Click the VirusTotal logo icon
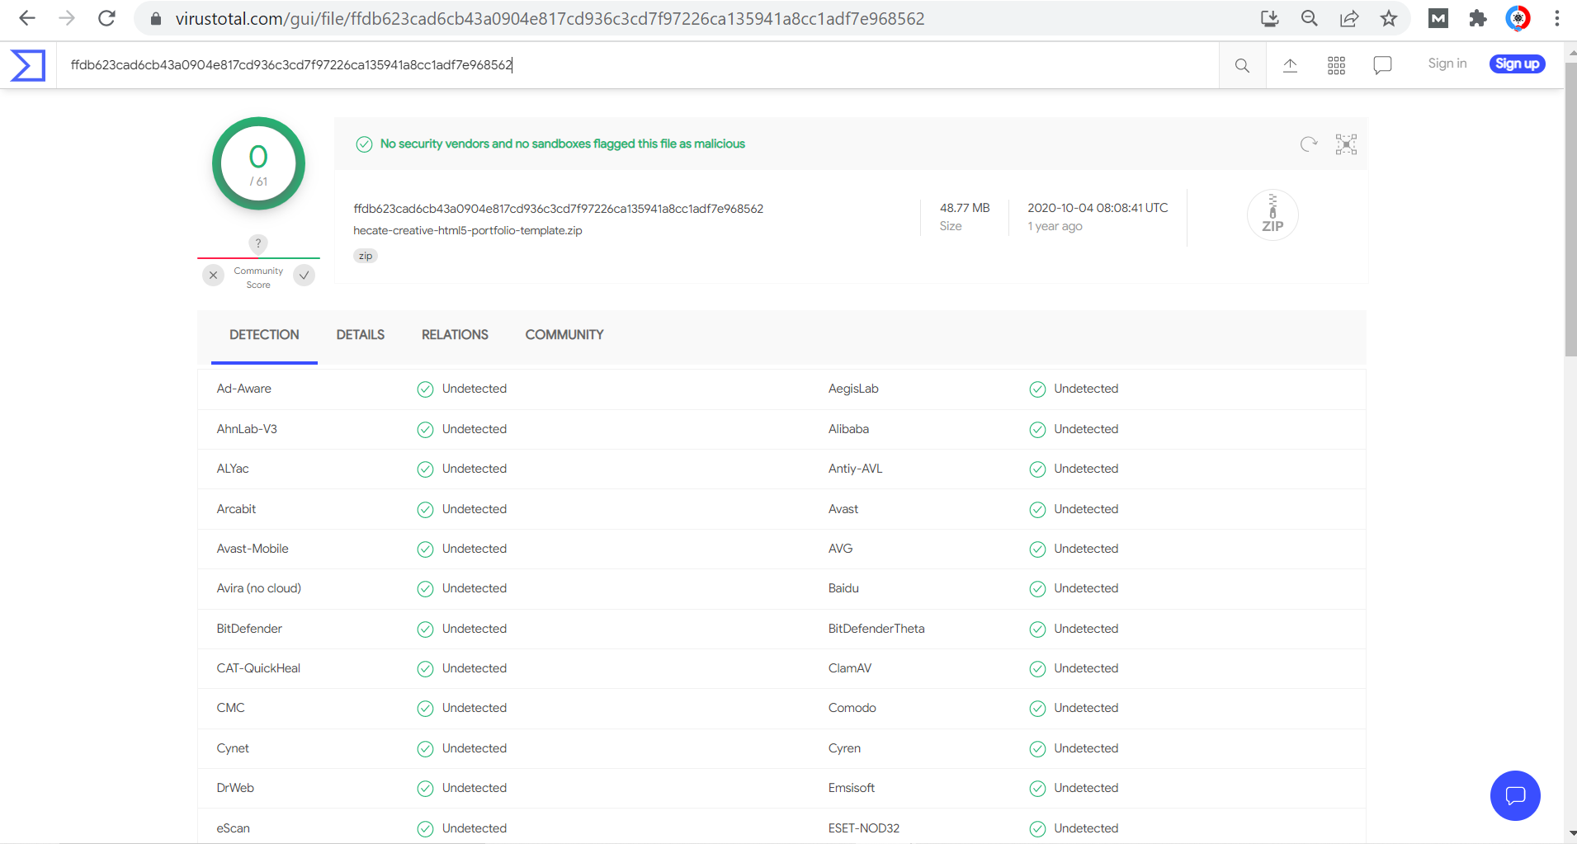The height and width of the screenshot is (844, 1577). [x=28, y=65]
